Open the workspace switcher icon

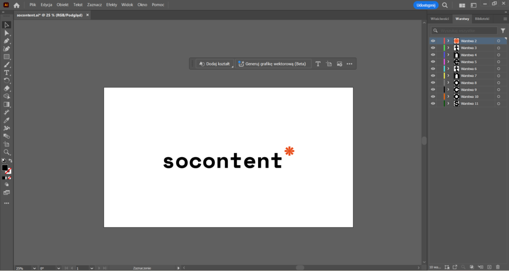(x=474, y=5)
